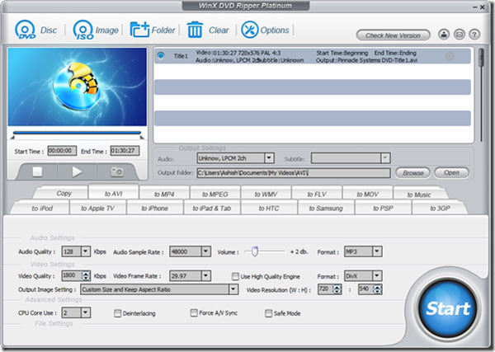Click the preview progress bar

click(x=77, y=133)
